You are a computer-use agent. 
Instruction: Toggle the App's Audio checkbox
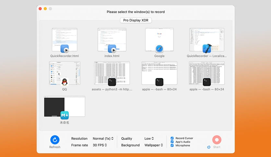tap(172, 142)
